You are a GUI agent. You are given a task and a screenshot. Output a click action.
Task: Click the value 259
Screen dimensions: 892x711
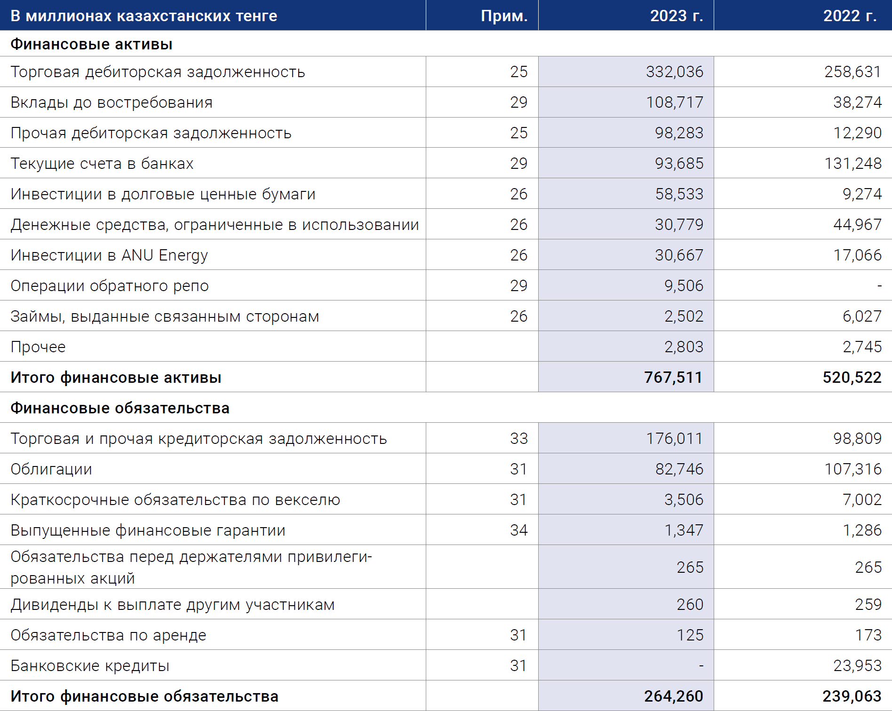click(x=868, y=605)
